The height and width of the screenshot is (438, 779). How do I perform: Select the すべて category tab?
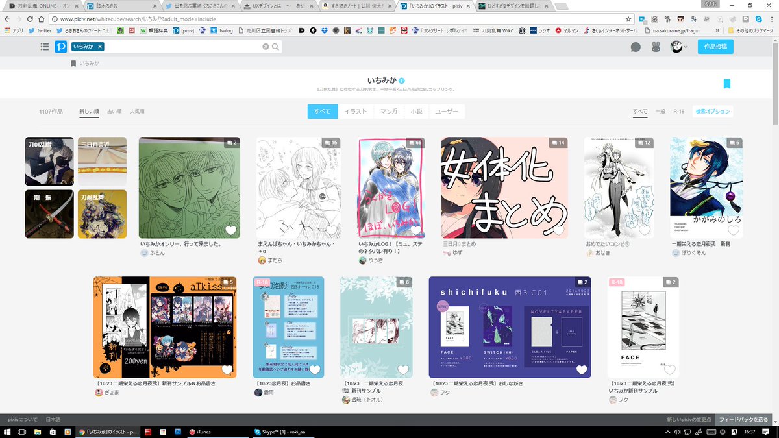coord(323,112)
